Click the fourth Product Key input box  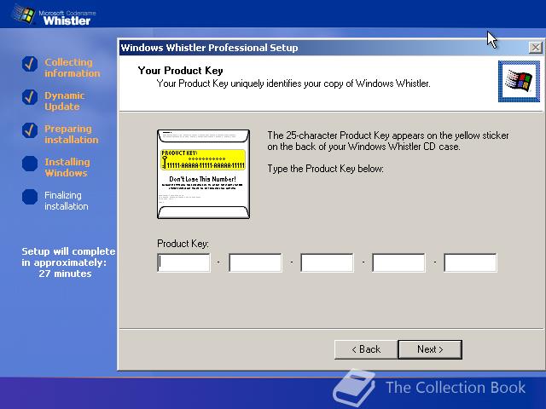click(398, 262)
